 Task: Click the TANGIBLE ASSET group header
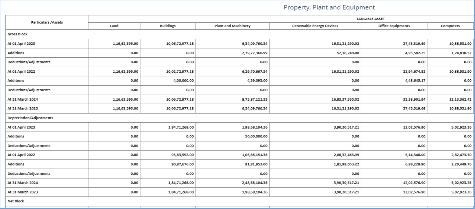tap(371, 19)
